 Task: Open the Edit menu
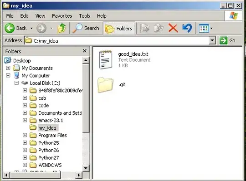pyautogui.click(x=24, y=16)
